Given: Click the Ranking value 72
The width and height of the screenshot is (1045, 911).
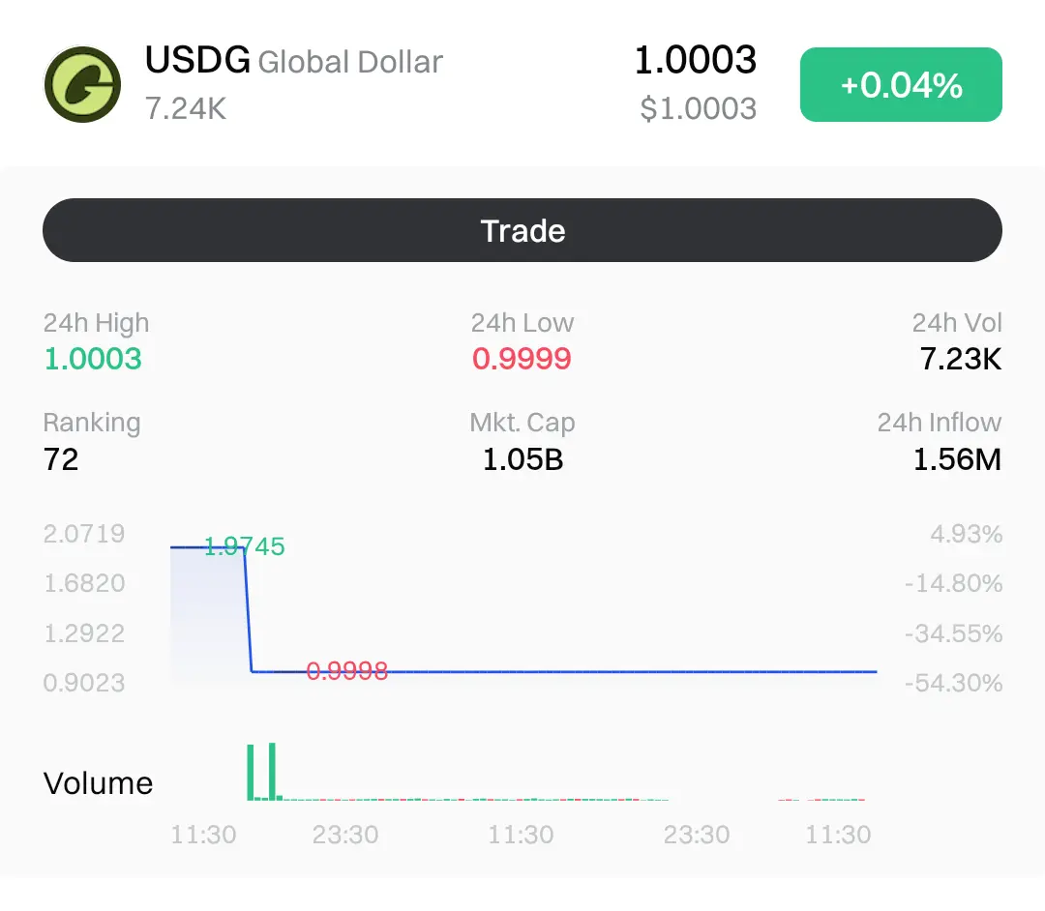Looking at the screenshot, I should 61,458.
